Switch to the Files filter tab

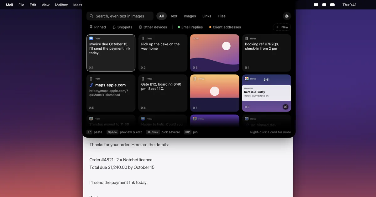(x=222, y=16)
